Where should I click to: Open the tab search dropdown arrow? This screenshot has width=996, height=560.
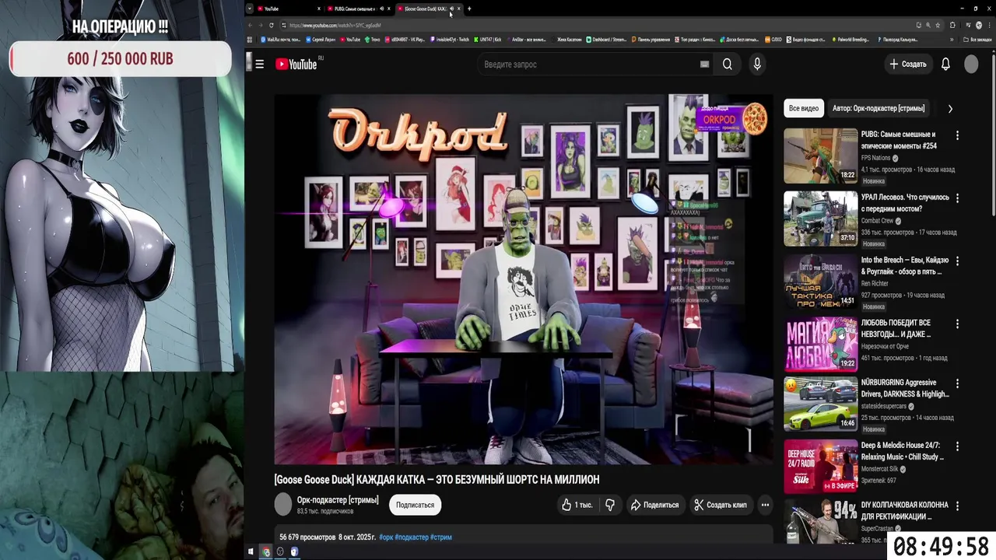(x=250, y=9)
